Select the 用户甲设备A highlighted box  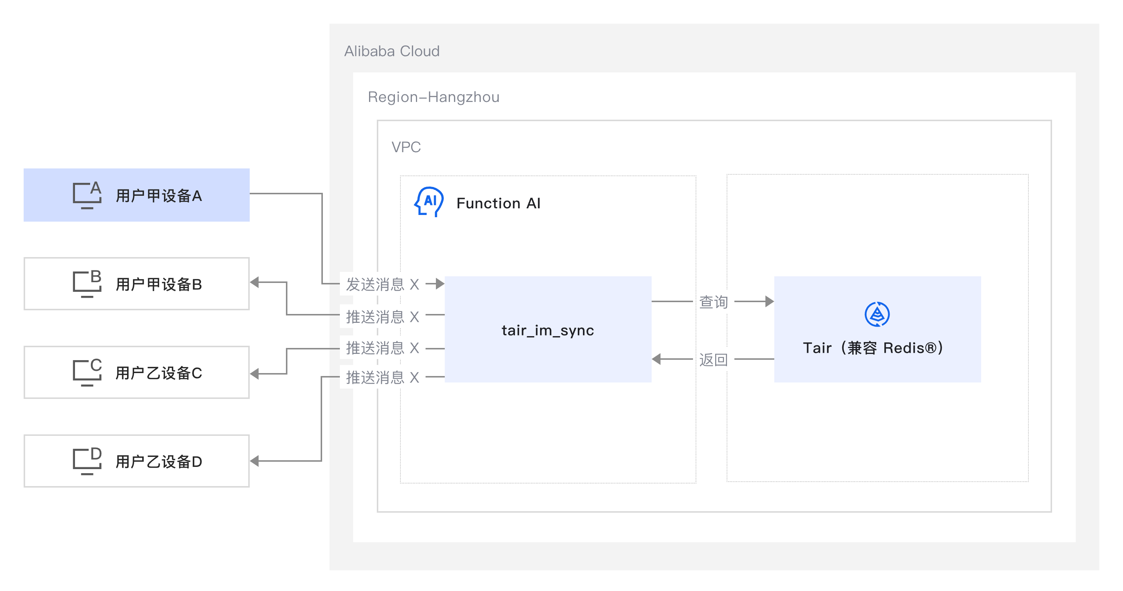(136, 195)
